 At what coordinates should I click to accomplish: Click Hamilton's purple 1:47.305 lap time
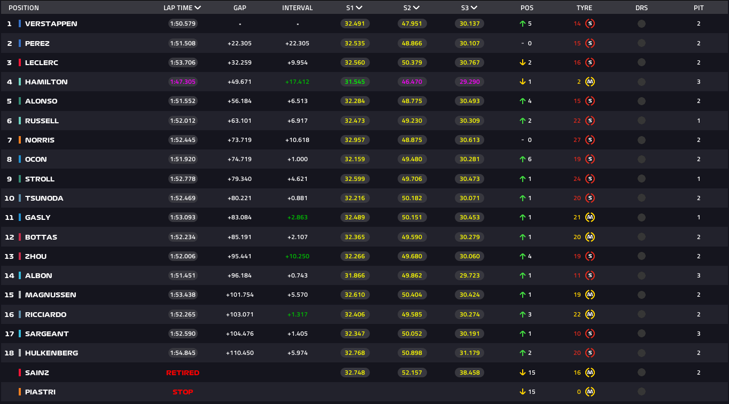click(x=183, y=82)
